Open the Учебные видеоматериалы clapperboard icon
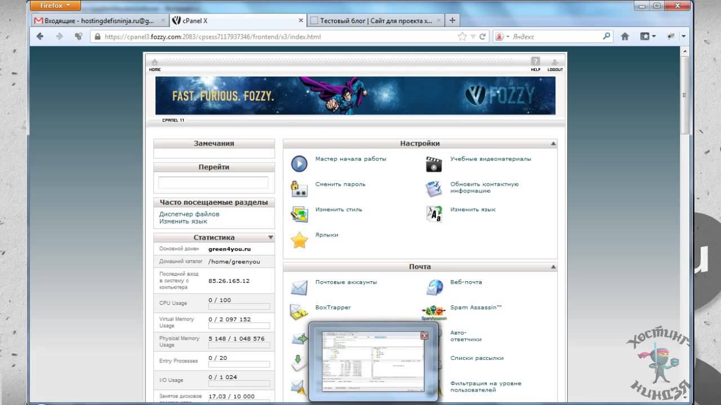Image resolution: width=721 pixels, height=405 pixels. click(x=434, y=164)
